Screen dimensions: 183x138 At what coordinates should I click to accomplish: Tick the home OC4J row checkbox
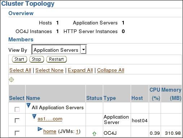click(17, 133)
